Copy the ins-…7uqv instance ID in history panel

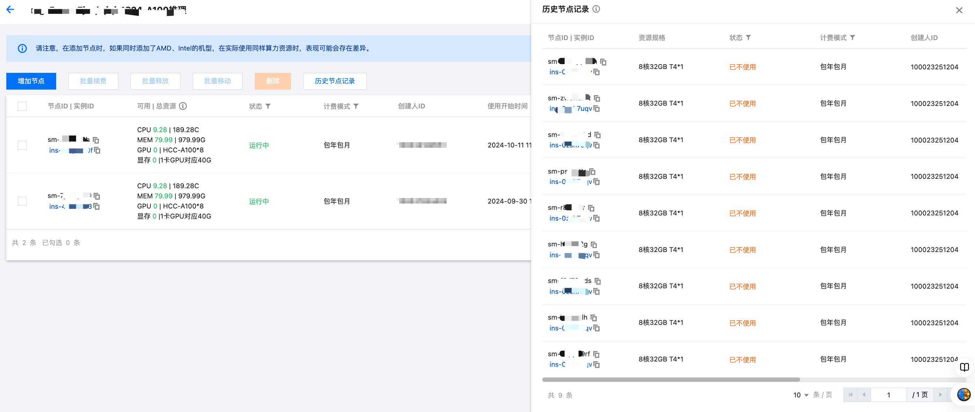click(x=596, y=109)
